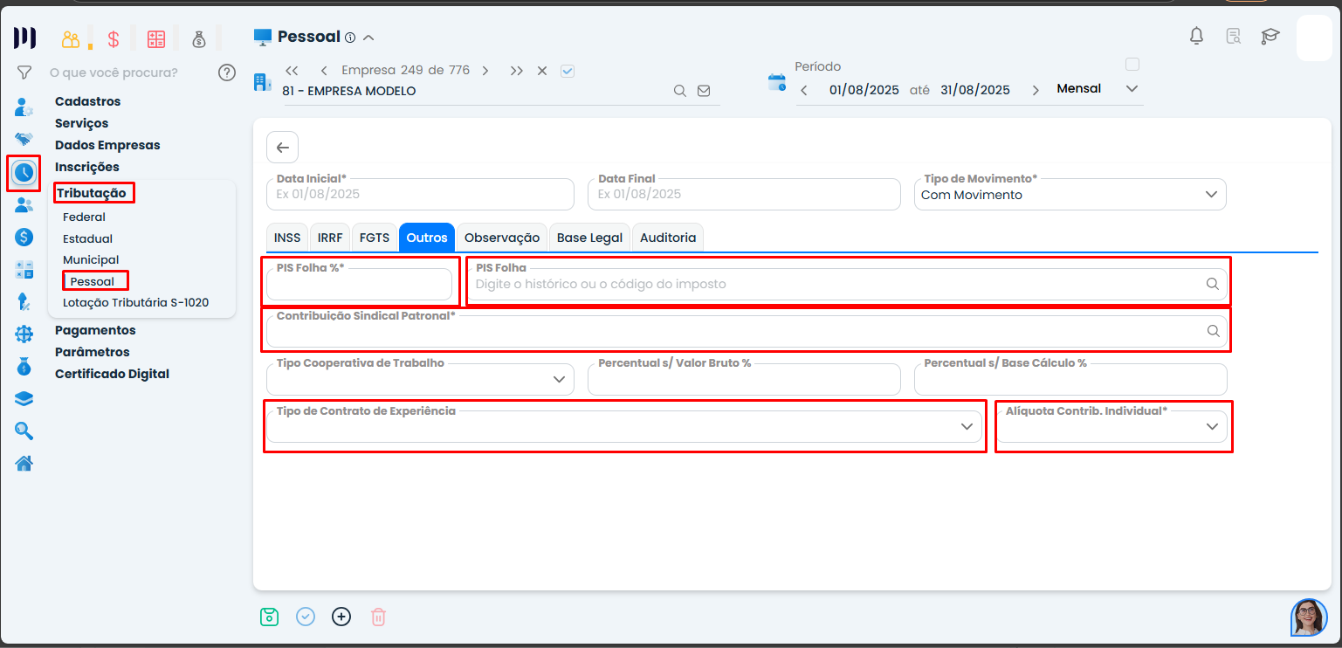Expand the Tipo de Movimento dropdown
Image resolution: width=1342 pixels, height=648 pixels.
[1211, 195]
